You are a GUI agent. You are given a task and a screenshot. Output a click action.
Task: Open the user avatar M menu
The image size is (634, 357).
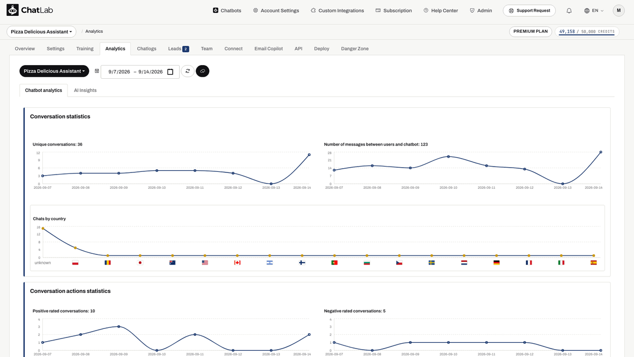pyautogui.click(x=619, y=11)
